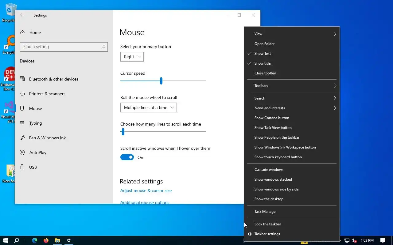This screenshot has height=245, width=393.
Task: Expand Toolbars submenu
Action: point(292,86)
